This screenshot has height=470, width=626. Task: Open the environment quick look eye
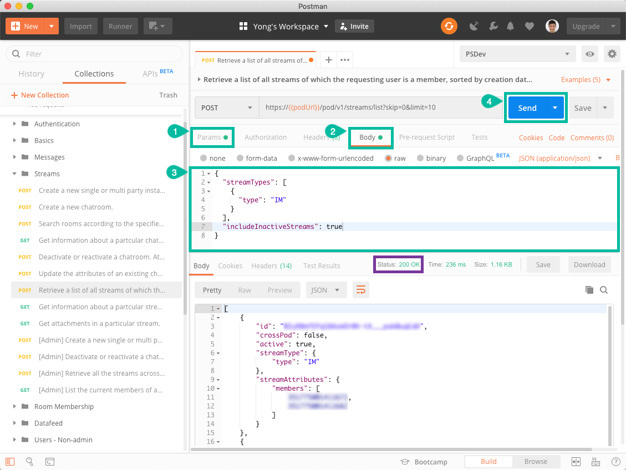(589, 54)
